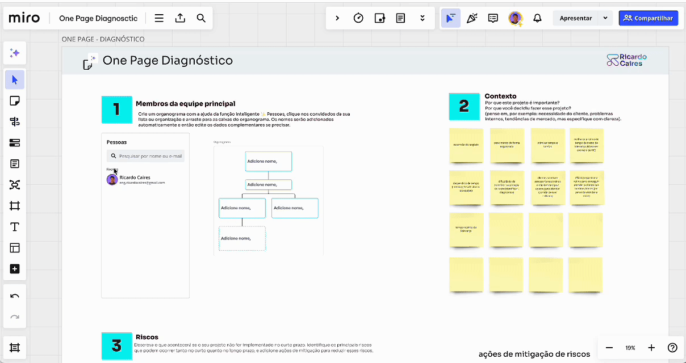The image size is (686, 363).
Task: Select the Sticky note tool
Action: [15, 101]
